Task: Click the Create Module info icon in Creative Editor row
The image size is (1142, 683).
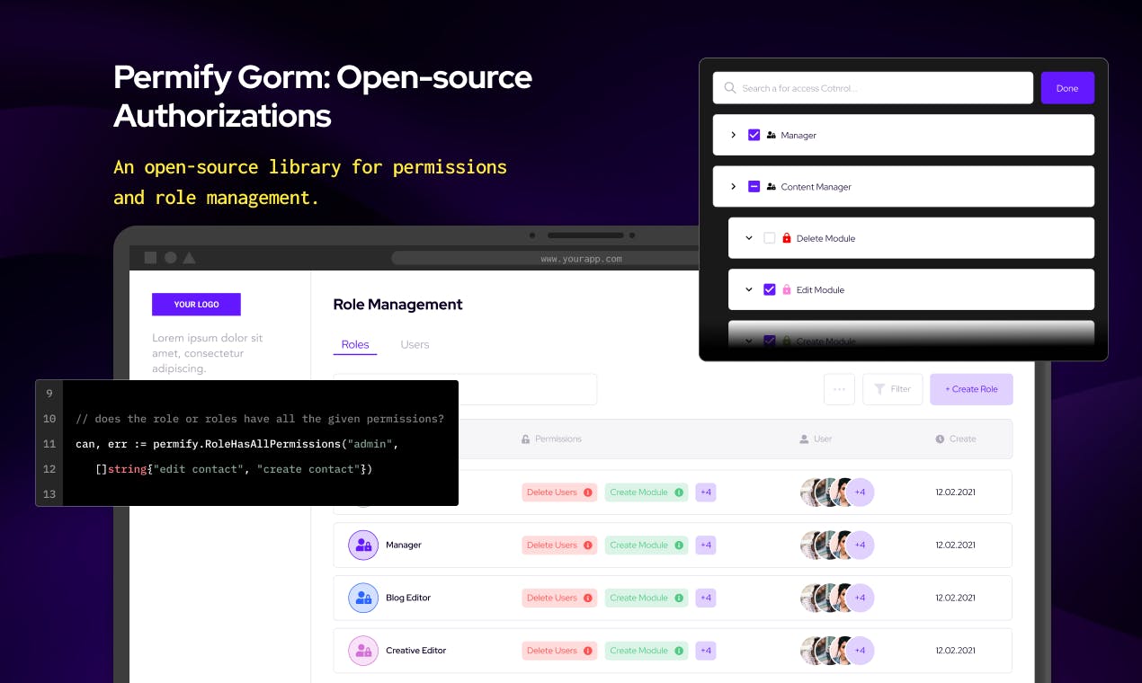Action: click(x=679, y=651)
